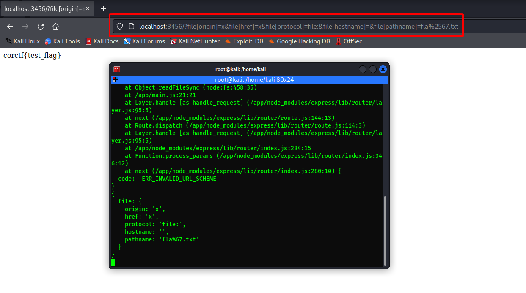Viewport: 526px width, 293px height.
Task: Open the Kali Forums bookmark
Action: coord(144,41)
